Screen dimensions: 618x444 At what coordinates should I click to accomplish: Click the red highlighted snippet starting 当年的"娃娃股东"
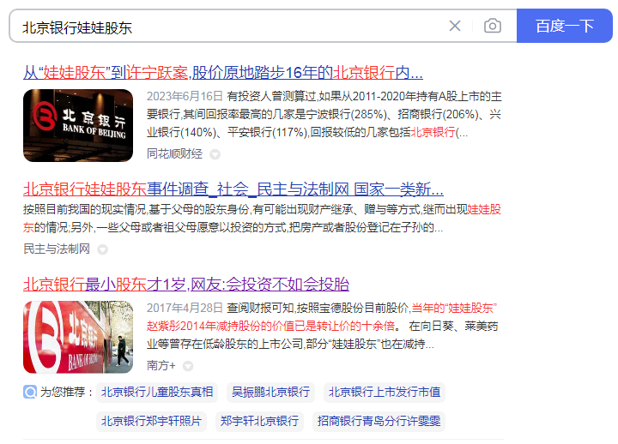pyautogui.click(x=322, y=317)
